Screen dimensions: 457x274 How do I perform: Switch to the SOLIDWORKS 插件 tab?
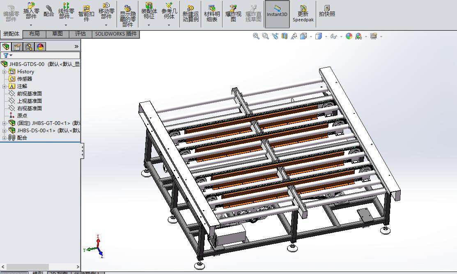pyautogui.click(x=116, y=34)
